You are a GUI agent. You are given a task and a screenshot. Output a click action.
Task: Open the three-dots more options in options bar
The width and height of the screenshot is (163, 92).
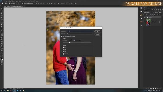[x=58, y=4]
